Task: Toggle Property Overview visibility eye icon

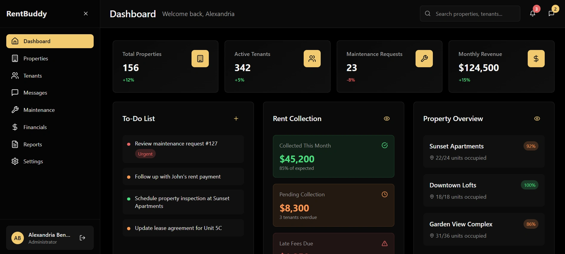Action: (x=537, y=119)
